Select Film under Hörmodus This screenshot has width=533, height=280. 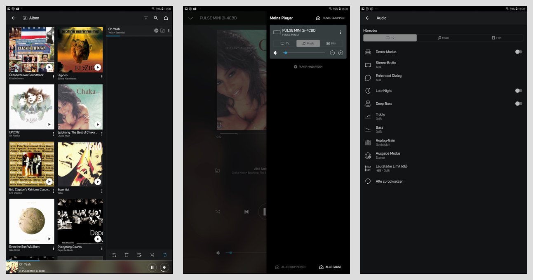496,38
